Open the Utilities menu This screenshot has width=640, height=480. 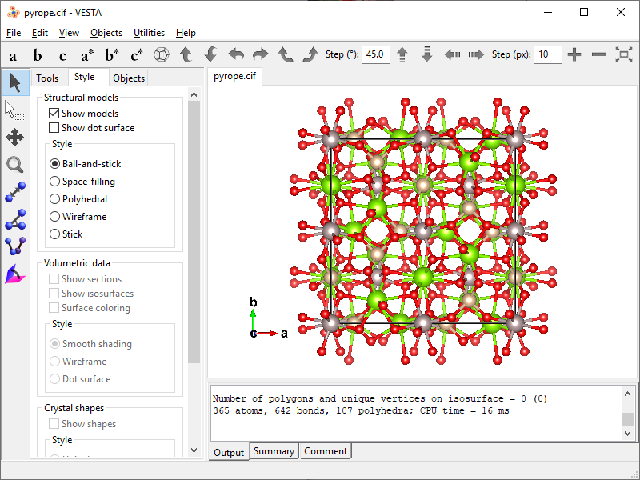(149, 33)
